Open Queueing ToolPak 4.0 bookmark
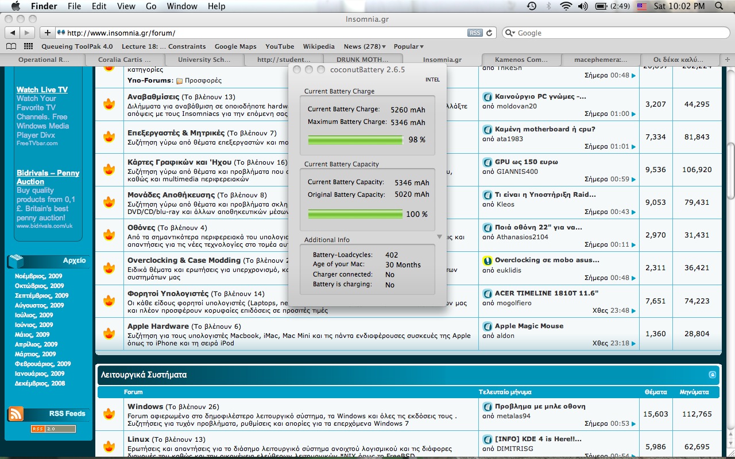 77,46
